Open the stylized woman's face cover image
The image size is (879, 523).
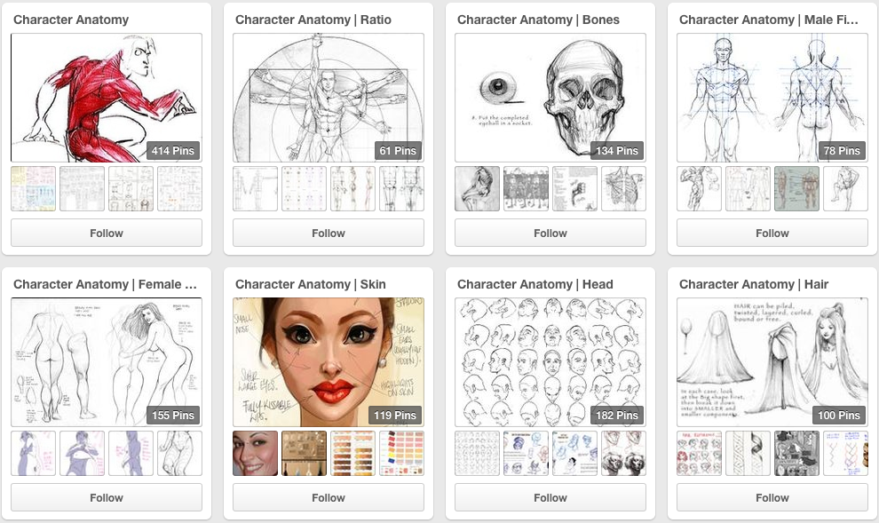(x=329, y=362)
